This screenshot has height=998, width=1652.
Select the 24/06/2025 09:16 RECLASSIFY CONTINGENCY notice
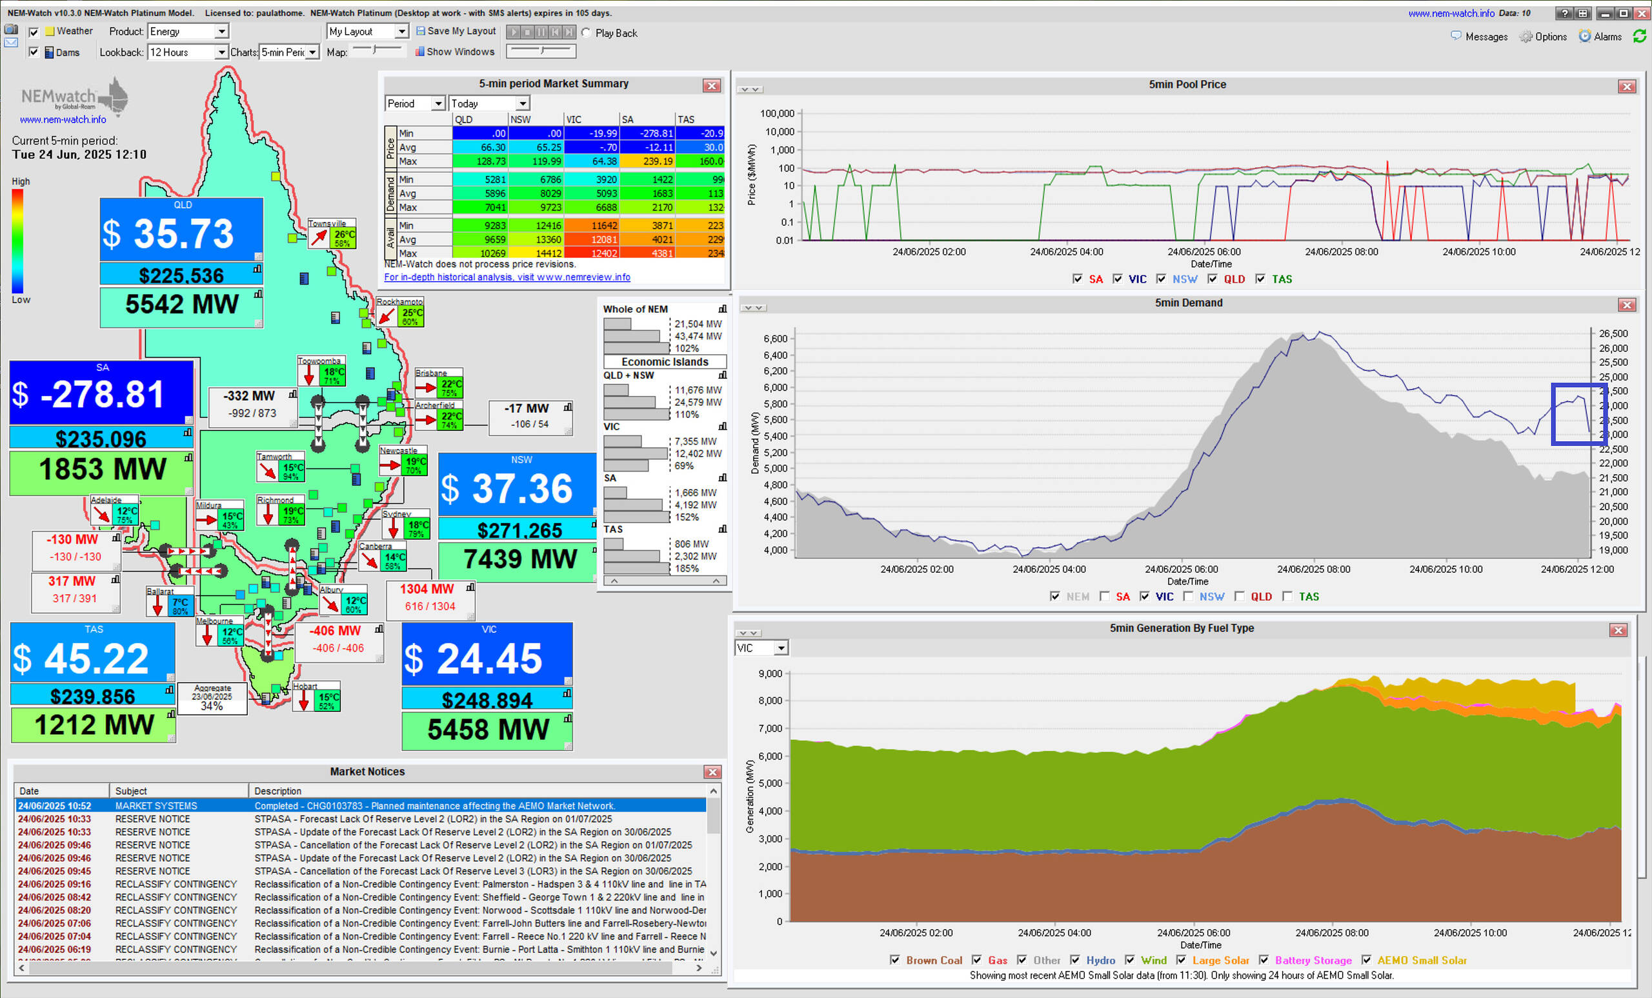click(361, 884)
